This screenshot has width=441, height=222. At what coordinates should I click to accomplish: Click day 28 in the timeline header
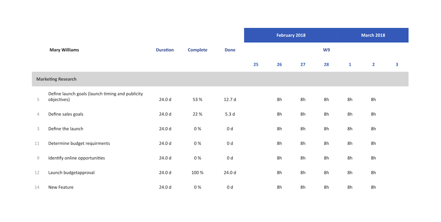coord(326,64)
